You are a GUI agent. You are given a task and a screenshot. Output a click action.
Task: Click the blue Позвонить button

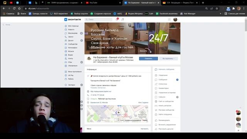point(148,58)
